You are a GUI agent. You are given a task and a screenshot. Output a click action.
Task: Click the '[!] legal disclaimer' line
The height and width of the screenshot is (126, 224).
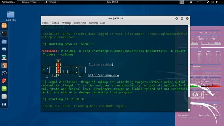pos(113,82)
